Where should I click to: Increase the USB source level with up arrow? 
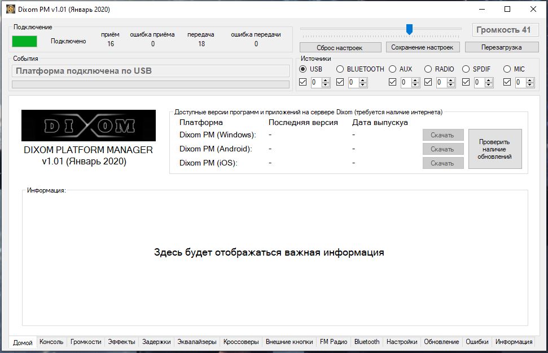[x=326, y=80]
